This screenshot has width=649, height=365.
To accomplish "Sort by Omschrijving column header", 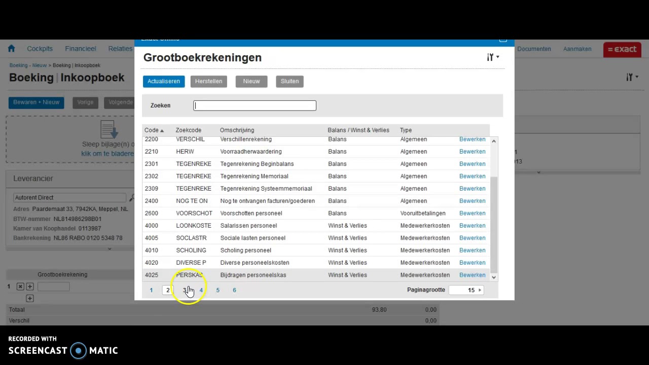I will tap(237, 130).
